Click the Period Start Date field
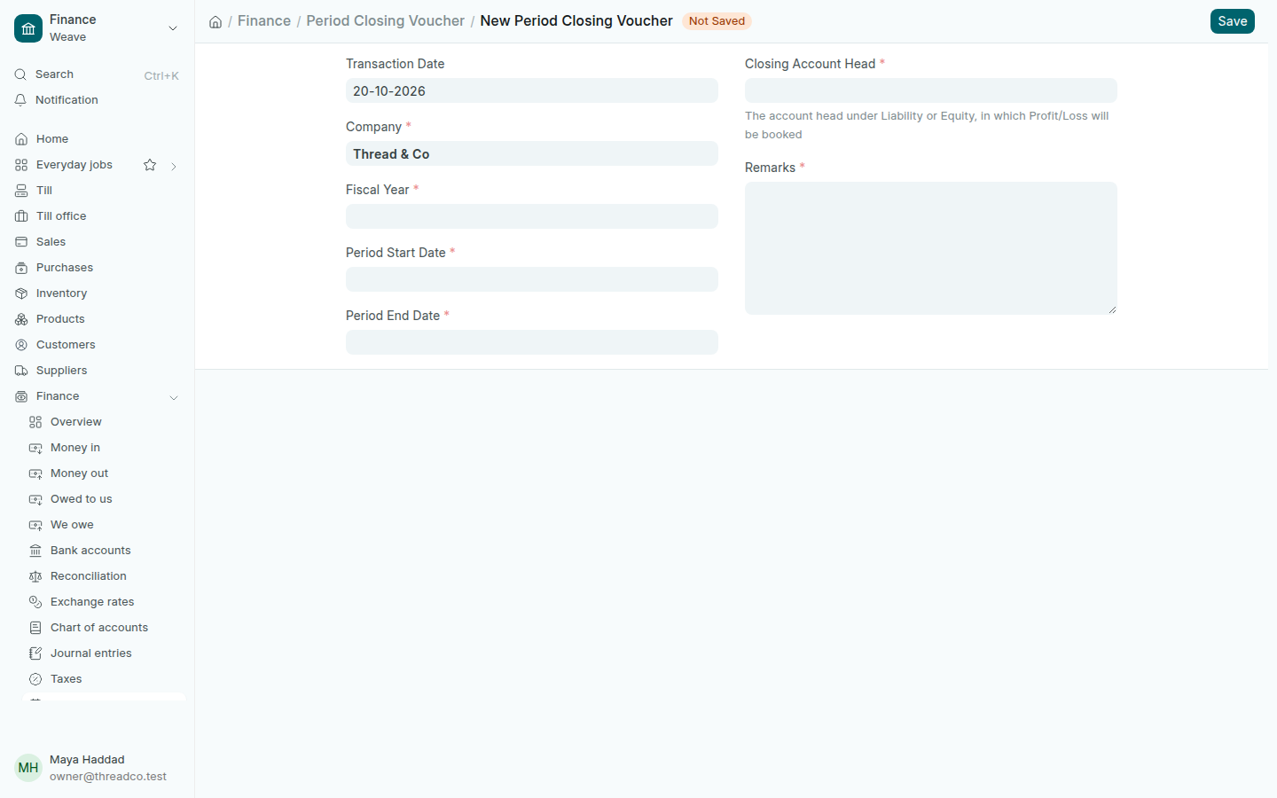This screenshot has width=1277, height=798. [x=532, y=279]
